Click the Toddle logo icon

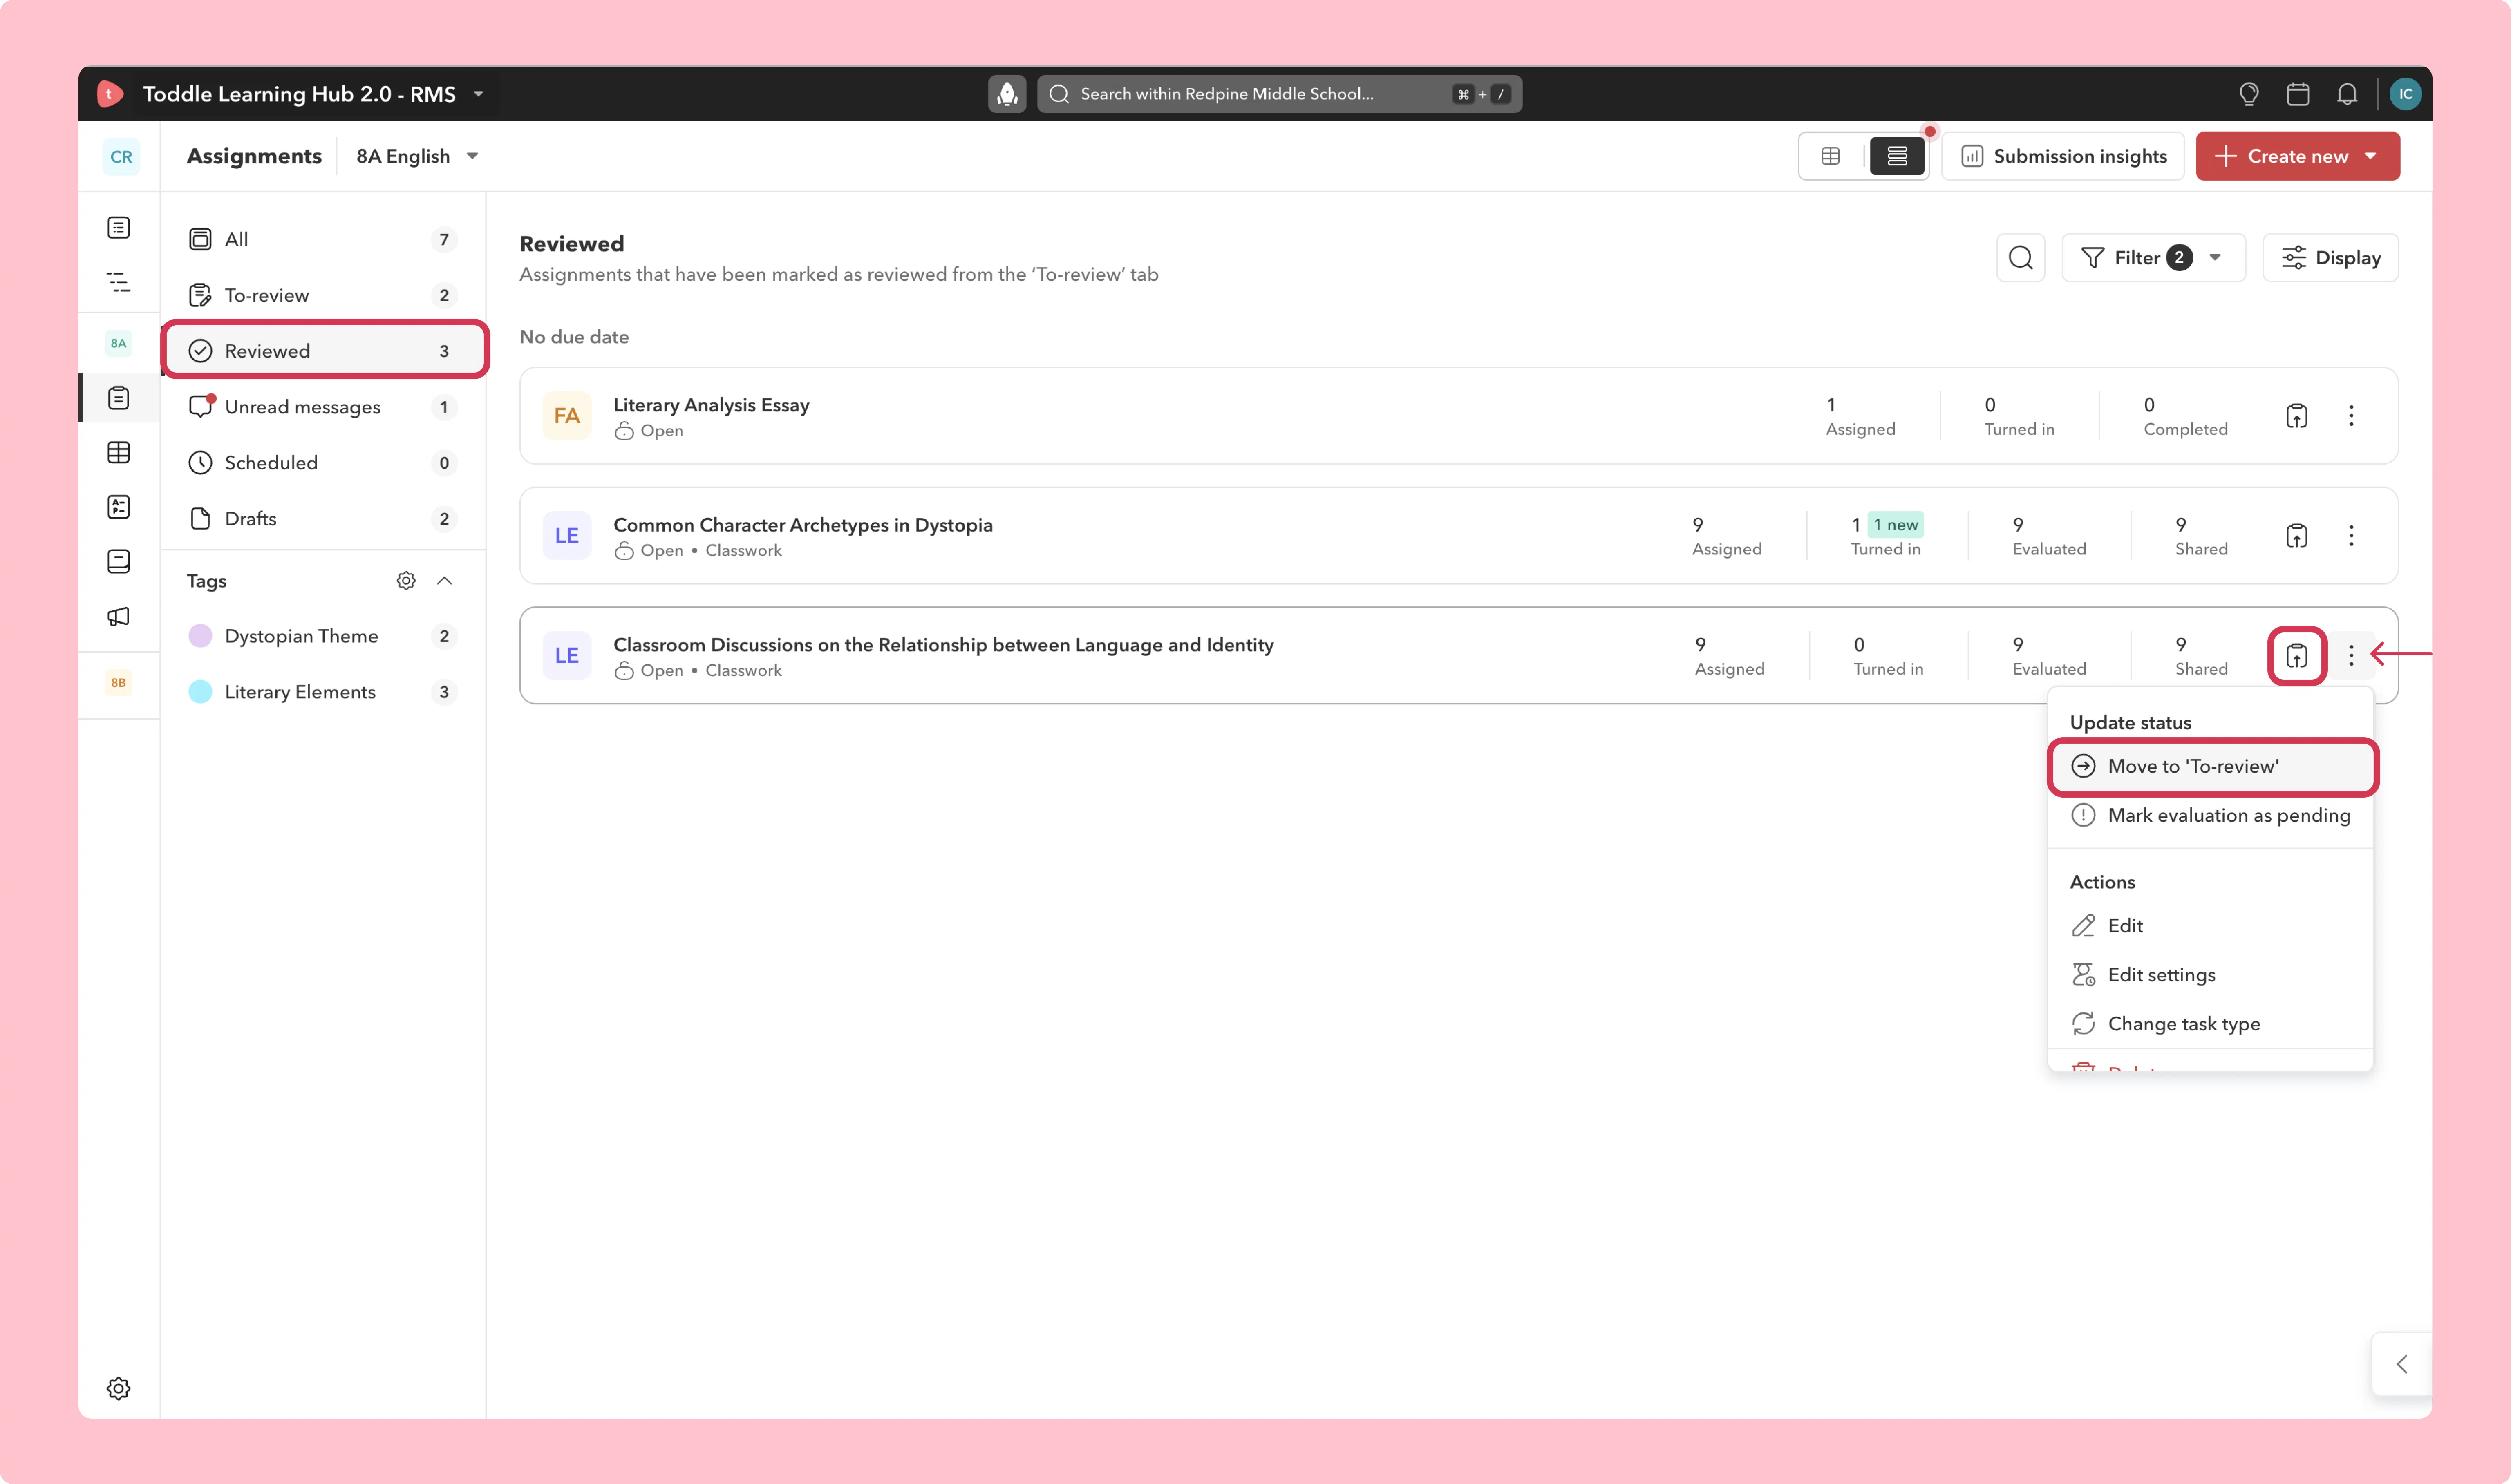[110, 93]
